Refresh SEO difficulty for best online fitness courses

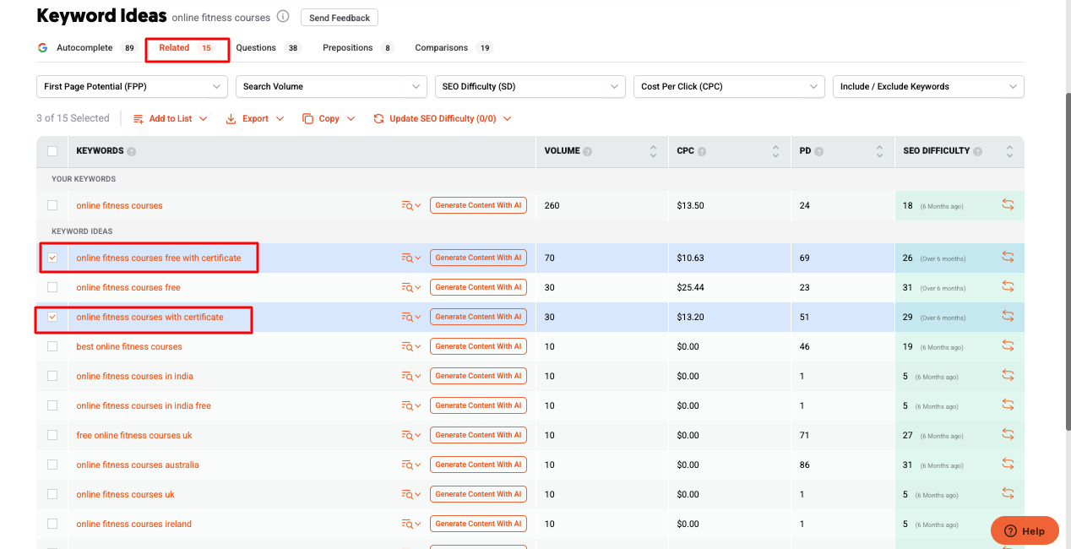(1008, 346)
